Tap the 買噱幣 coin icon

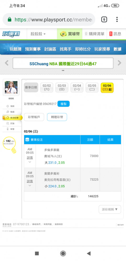click(63, 34)
